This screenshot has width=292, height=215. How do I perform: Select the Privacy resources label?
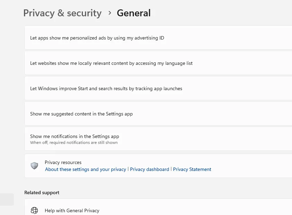pos(63,163)
